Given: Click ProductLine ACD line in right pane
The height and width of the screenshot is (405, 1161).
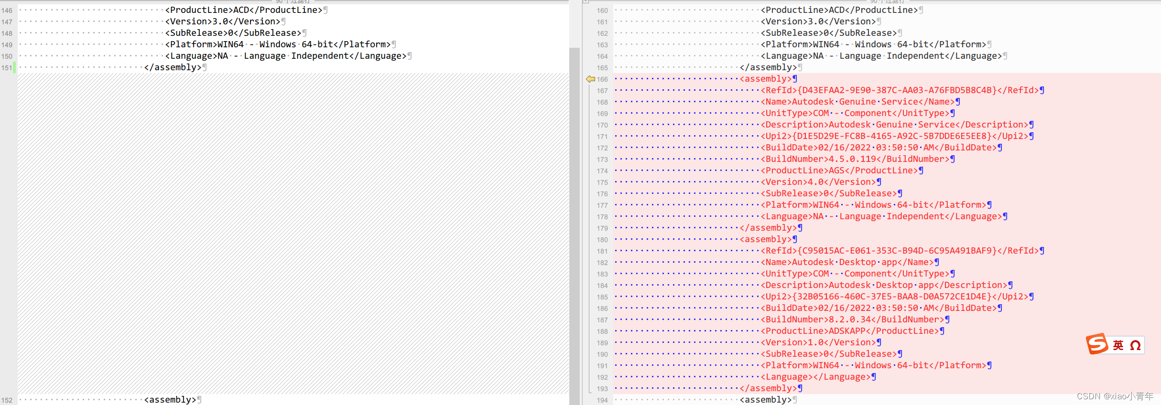Looking at the screenshot, I should (x=840, y=10).
